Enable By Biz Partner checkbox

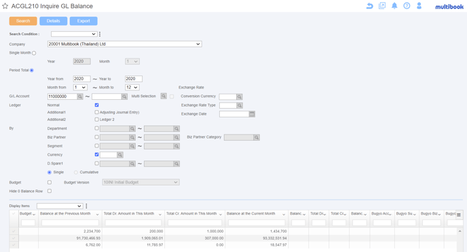click(96, 137)
